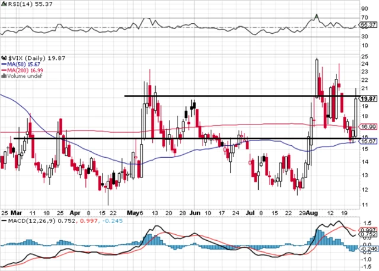Click the 16.99 MA(200) price tag

pyautogui.click(x=369, y=126)
